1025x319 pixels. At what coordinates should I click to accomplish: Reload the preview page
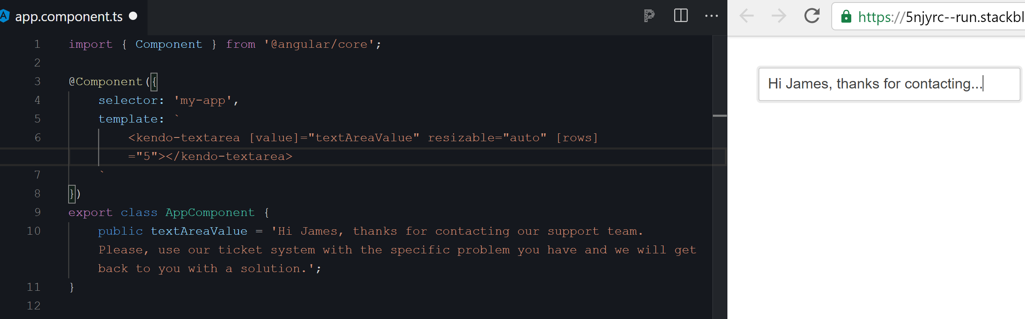tap(812, 16)
